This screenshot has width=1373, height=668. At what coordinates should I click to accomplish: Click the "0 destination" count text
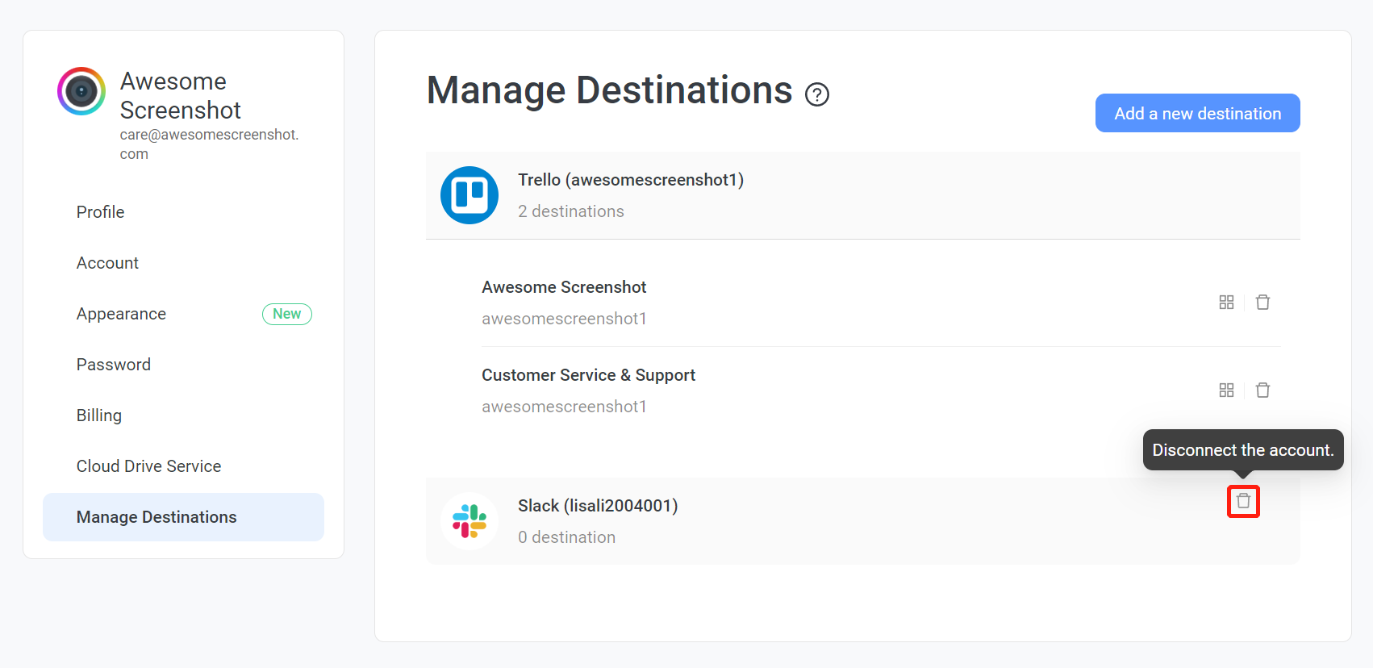coord(566,537)
